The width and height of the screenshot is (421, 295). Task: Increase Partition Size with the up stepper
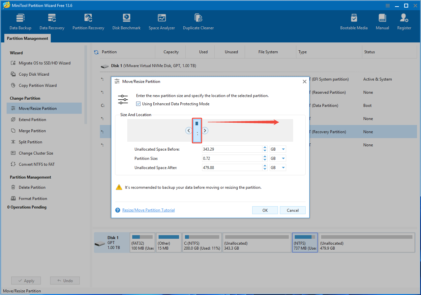point(265,157)
